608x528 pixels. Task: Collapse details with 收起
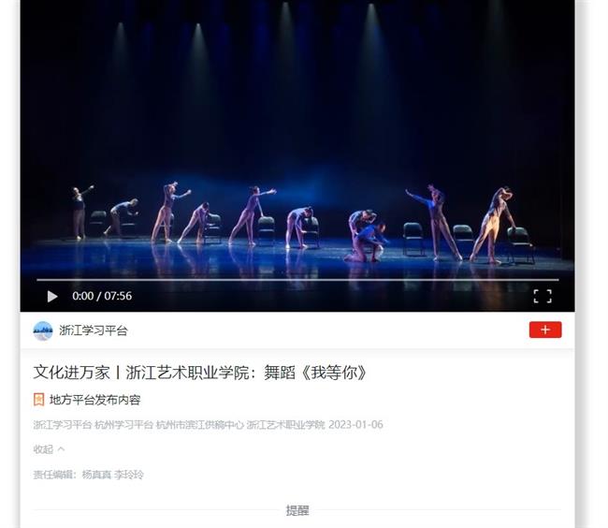pos(43,449)
